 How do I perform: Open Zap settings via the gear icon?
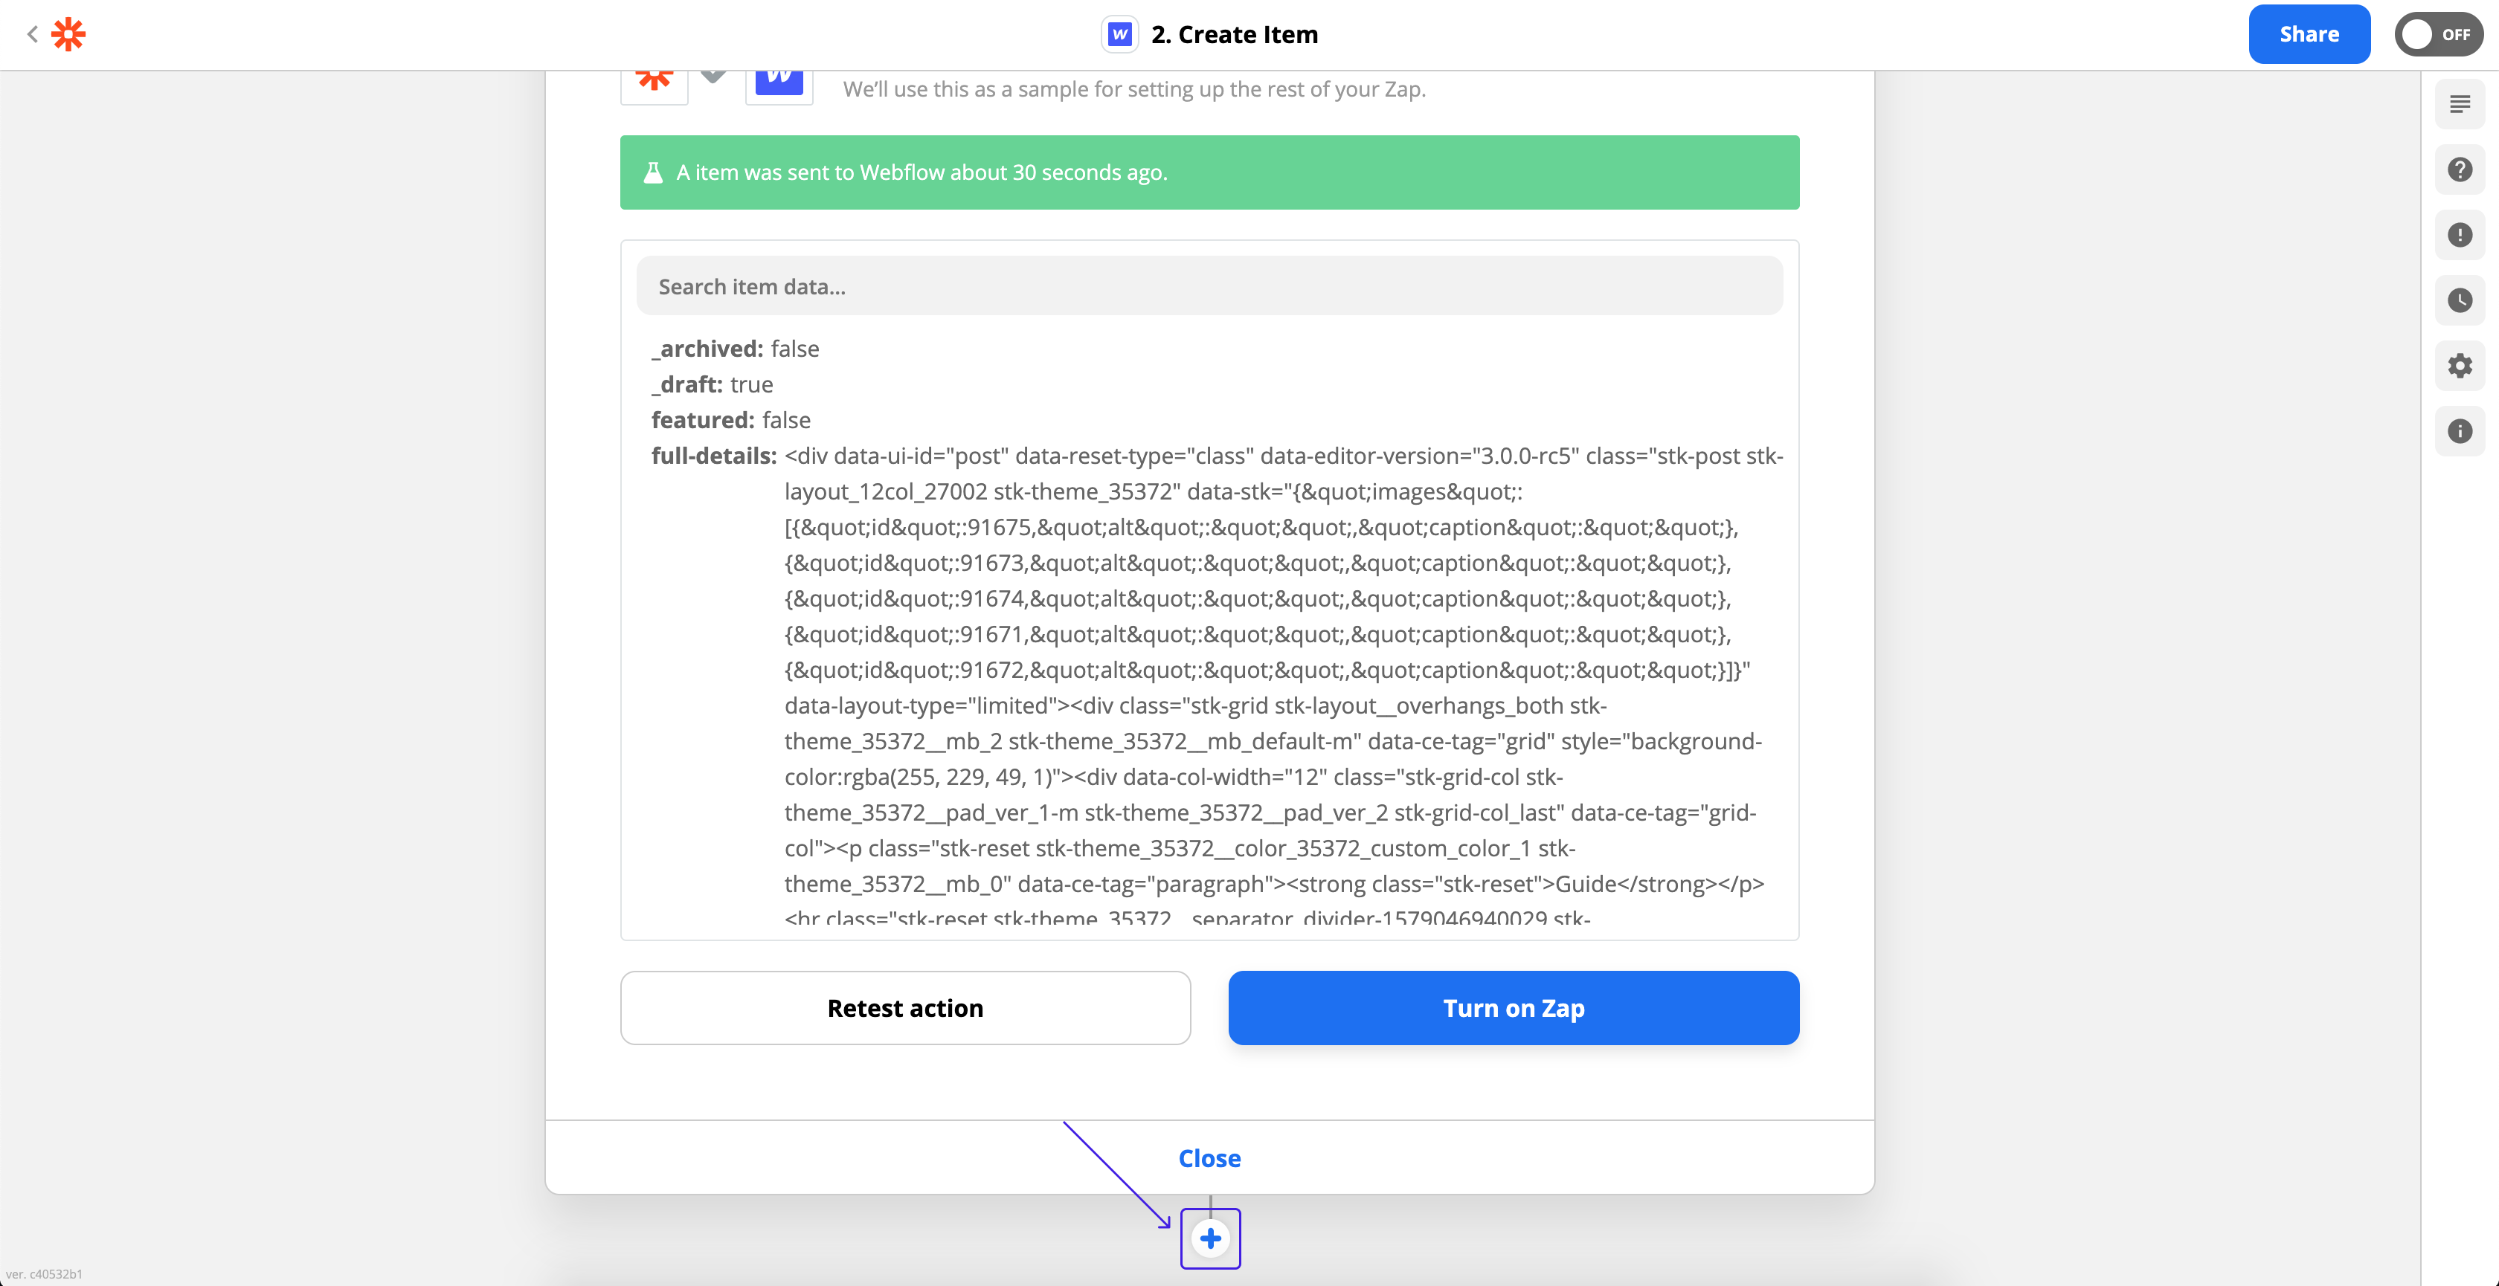pos(2461,366)
